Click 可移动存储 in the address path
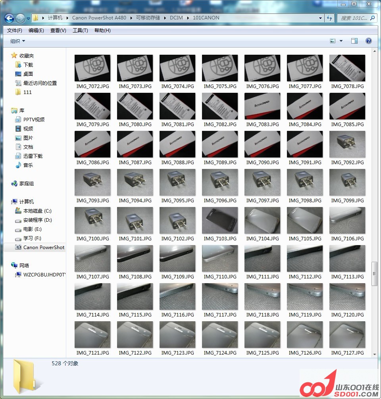The height and width of the screenshot is (399, 381). 148,18
